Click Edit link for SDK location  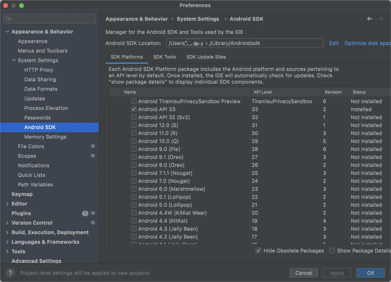(334, 43)
